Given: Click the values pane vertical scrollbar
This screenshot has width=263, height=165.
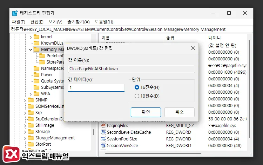Looking at the screenshot, I should point(250,89).
